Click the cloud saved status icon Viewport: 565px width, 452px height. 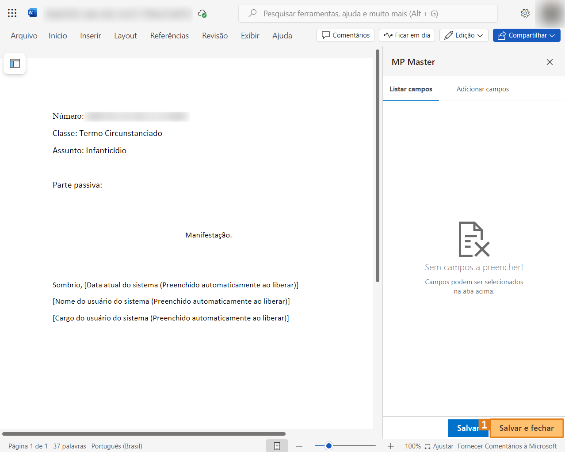[202, 14]
